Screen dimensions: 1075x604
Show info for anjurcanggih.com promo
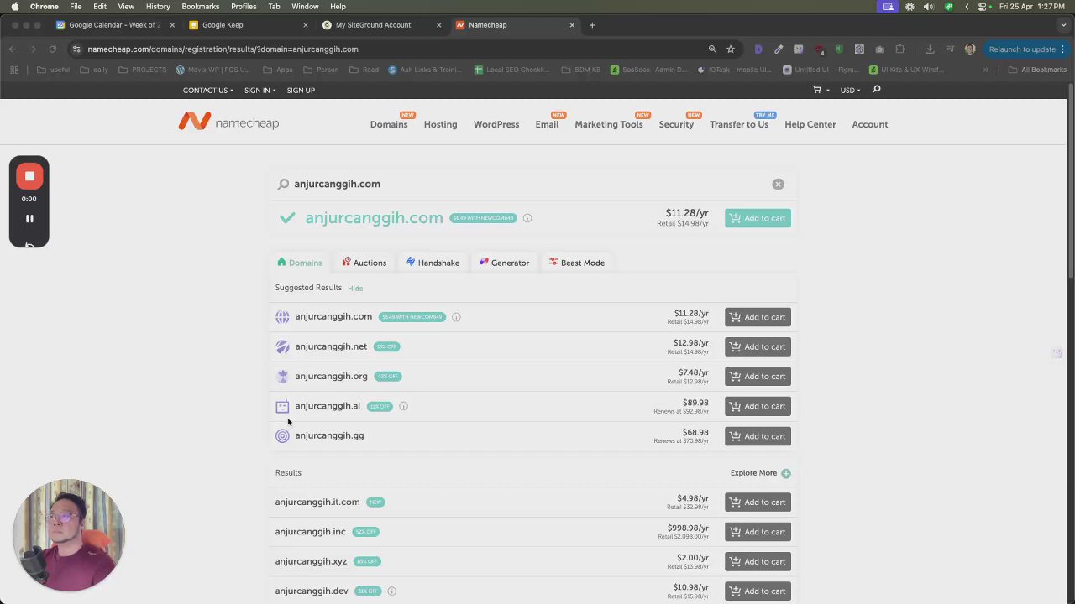527,218
